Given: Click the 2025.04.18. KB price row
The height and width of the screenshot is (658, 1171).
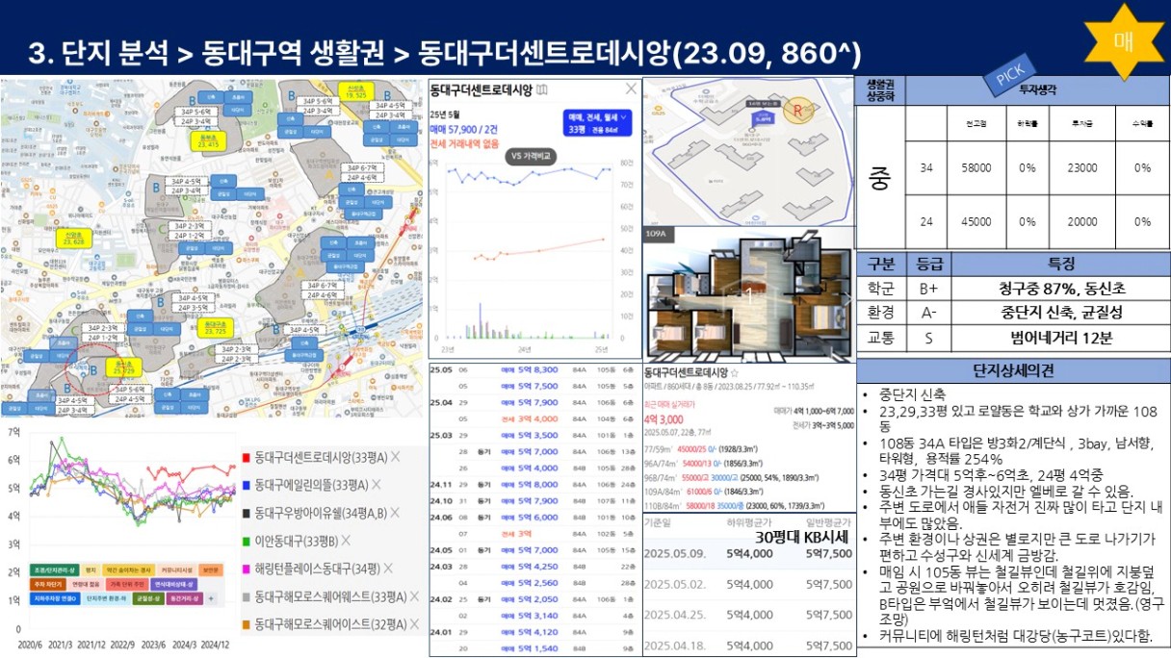Looking at the screenshot, I should coord(748,645).
